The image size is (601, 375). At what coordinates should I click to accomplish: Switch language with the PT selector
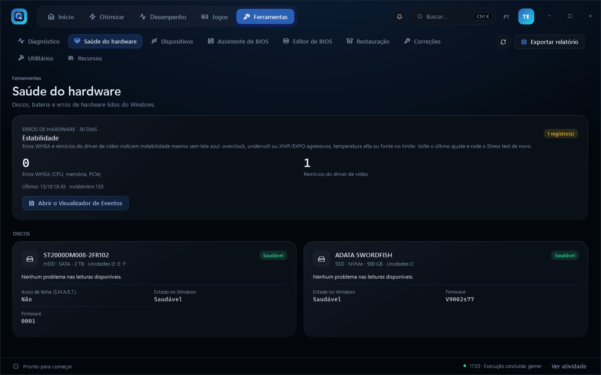point(506,17)
